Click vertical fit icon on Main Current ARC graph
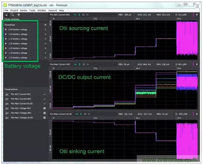 pos(80,64)
